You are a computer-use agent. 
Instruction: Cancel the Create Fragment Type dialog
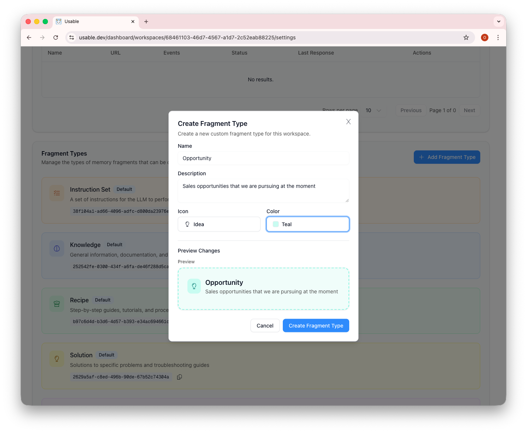pos(265,325)
